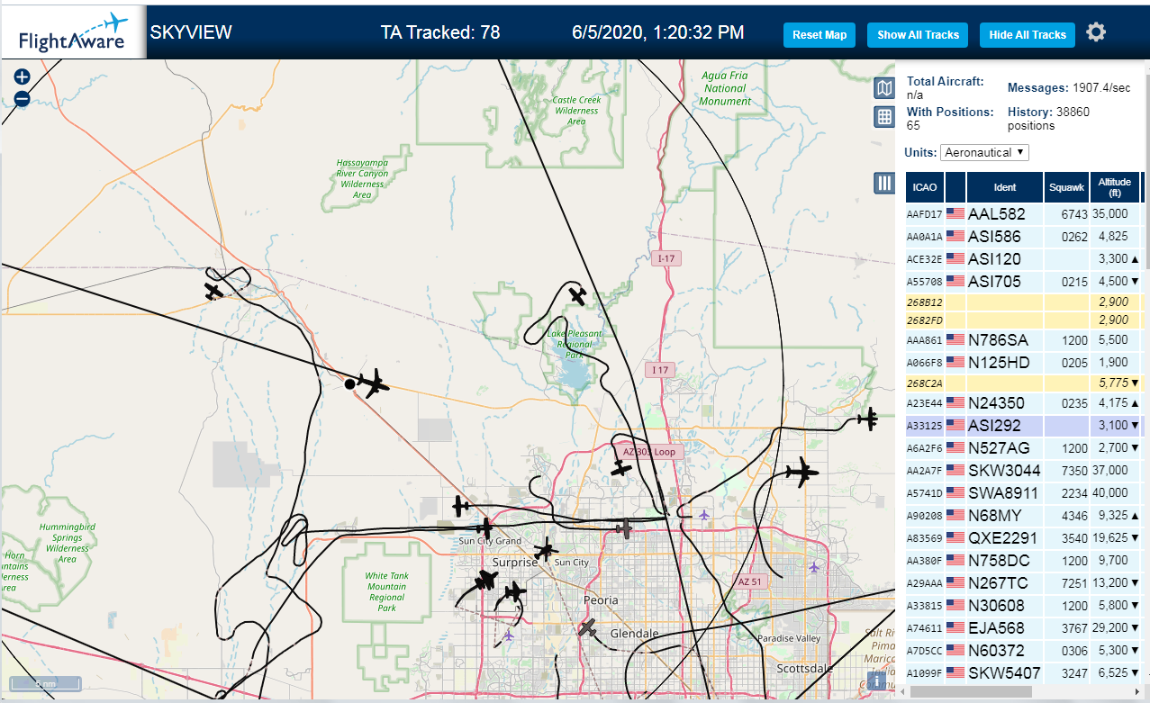This screenshot has height=703, width=1150.
Task: Select the large jet east of I-17
Action: (801, 472)
